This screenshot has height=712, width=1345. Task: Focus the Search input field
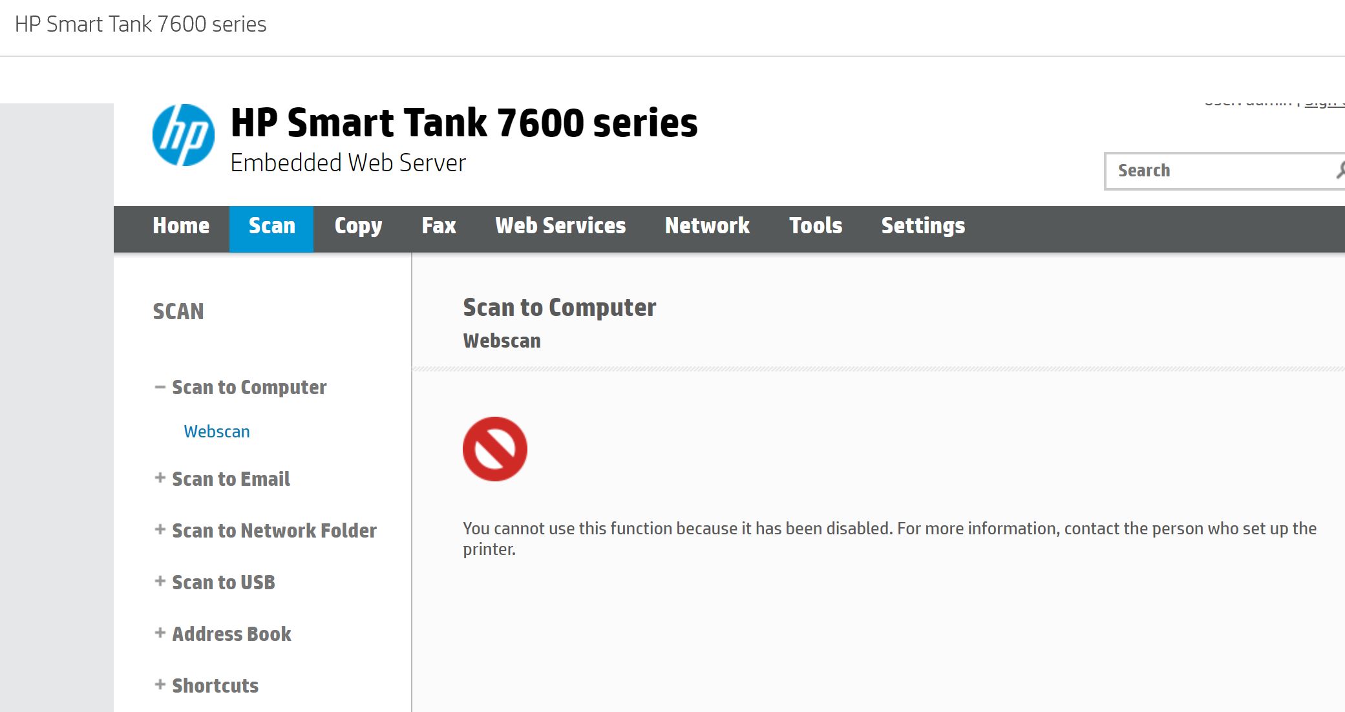tap(1225, 171)
